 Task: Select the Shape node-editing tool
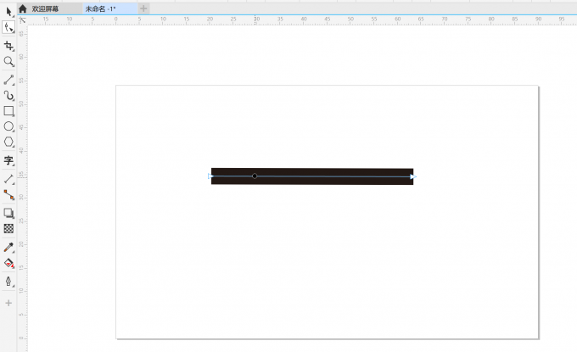coord(8,27)
